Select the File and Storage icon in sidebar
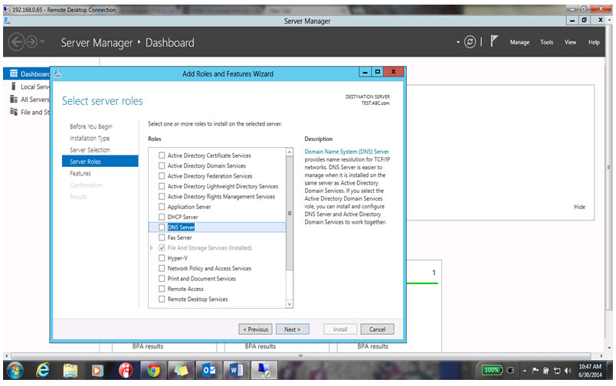 pos(14,112)
